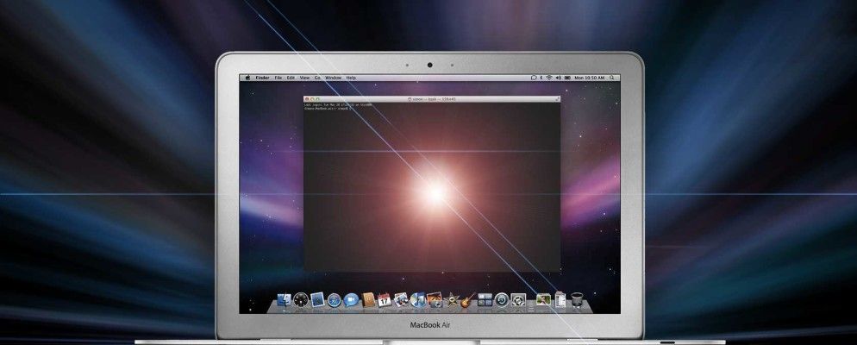Zoom the Terminal window green button
Image resolution: width=857 pixels, height=345 pixels.
[x=317, y=99]
